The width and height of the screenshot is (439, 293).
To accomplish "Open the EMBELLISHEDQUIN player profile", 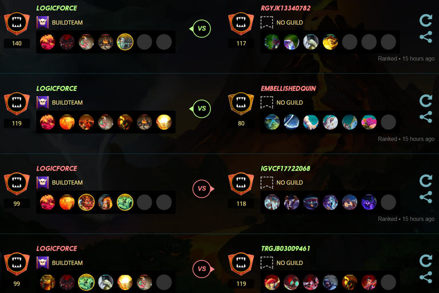I will coord(288,88).
